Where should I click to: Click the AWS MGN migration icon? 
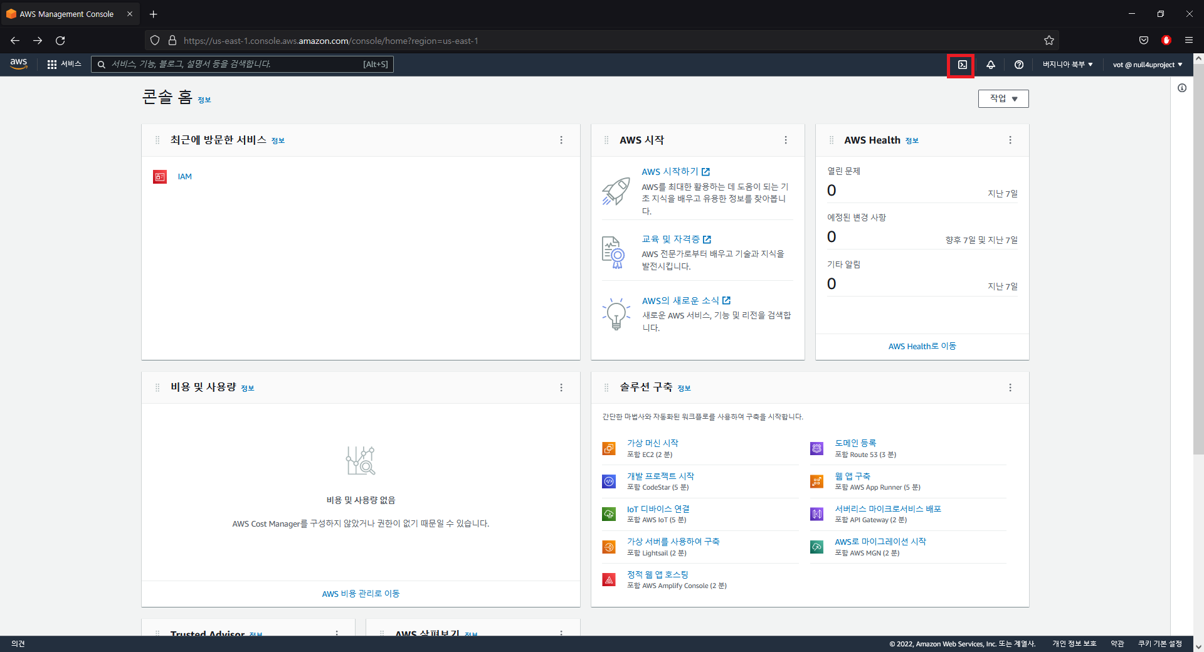point(816,547)
